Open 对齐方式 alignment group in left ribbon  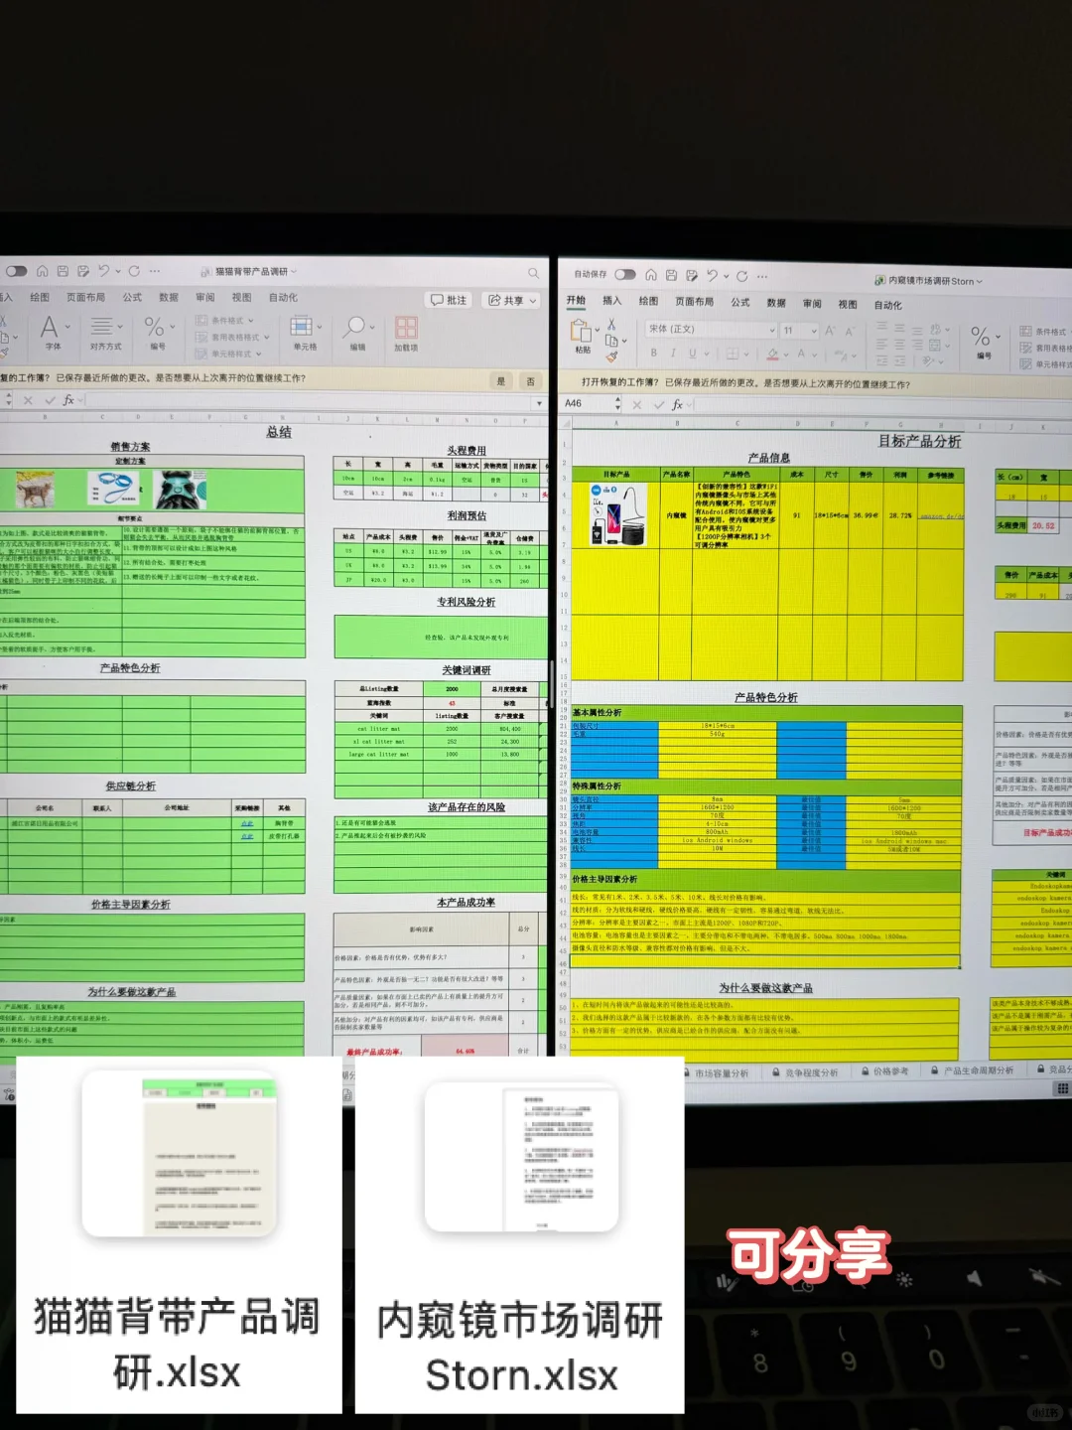pos(105,333)
